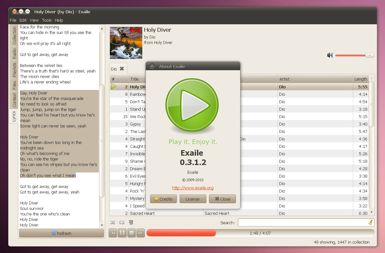
Task: Follow the http://www.exaile.org link
Action: (193, 188)
